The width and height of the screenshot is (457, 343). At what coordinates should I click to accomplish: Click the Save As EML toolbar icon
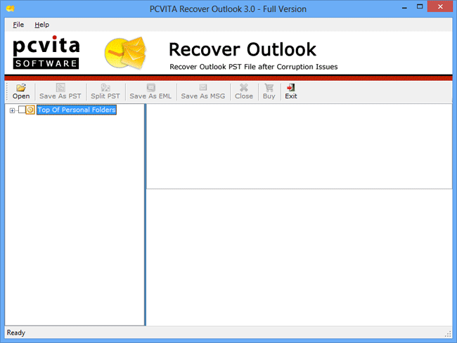[150, 88]
